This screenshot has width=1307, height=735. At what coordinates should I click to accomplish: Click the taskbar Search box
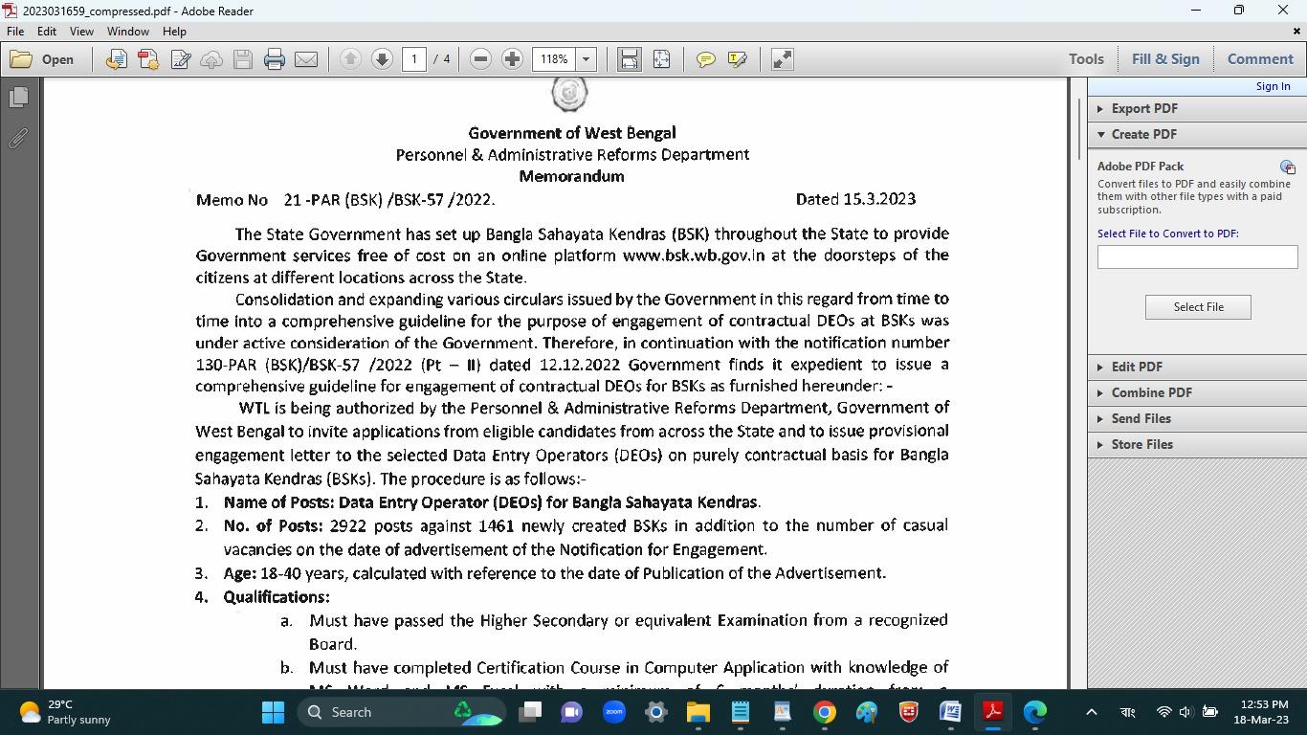pos(402,712)
